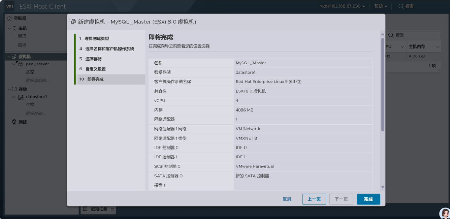Collapse the pxe_server tree node

pos(14,64)
